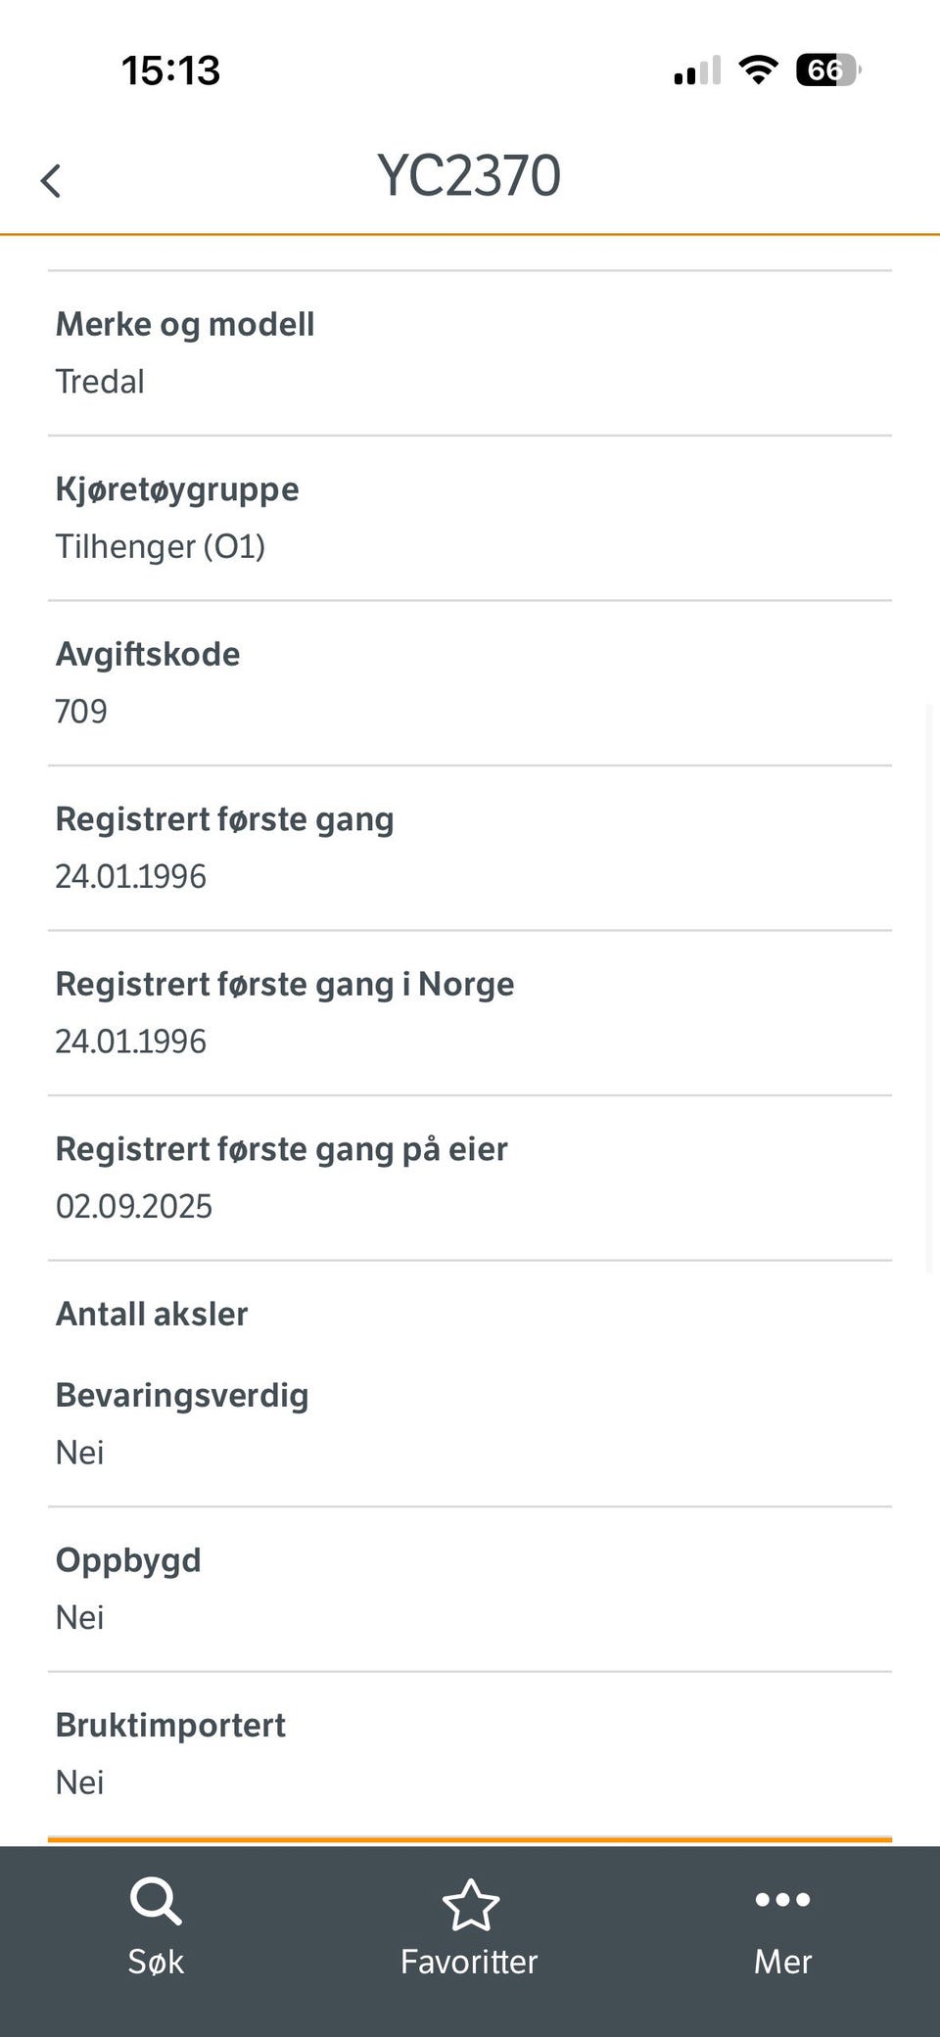Screen dimensions: 940x2037
Task: Tap the Søk magnifier icon
Action: (156, 1902)
